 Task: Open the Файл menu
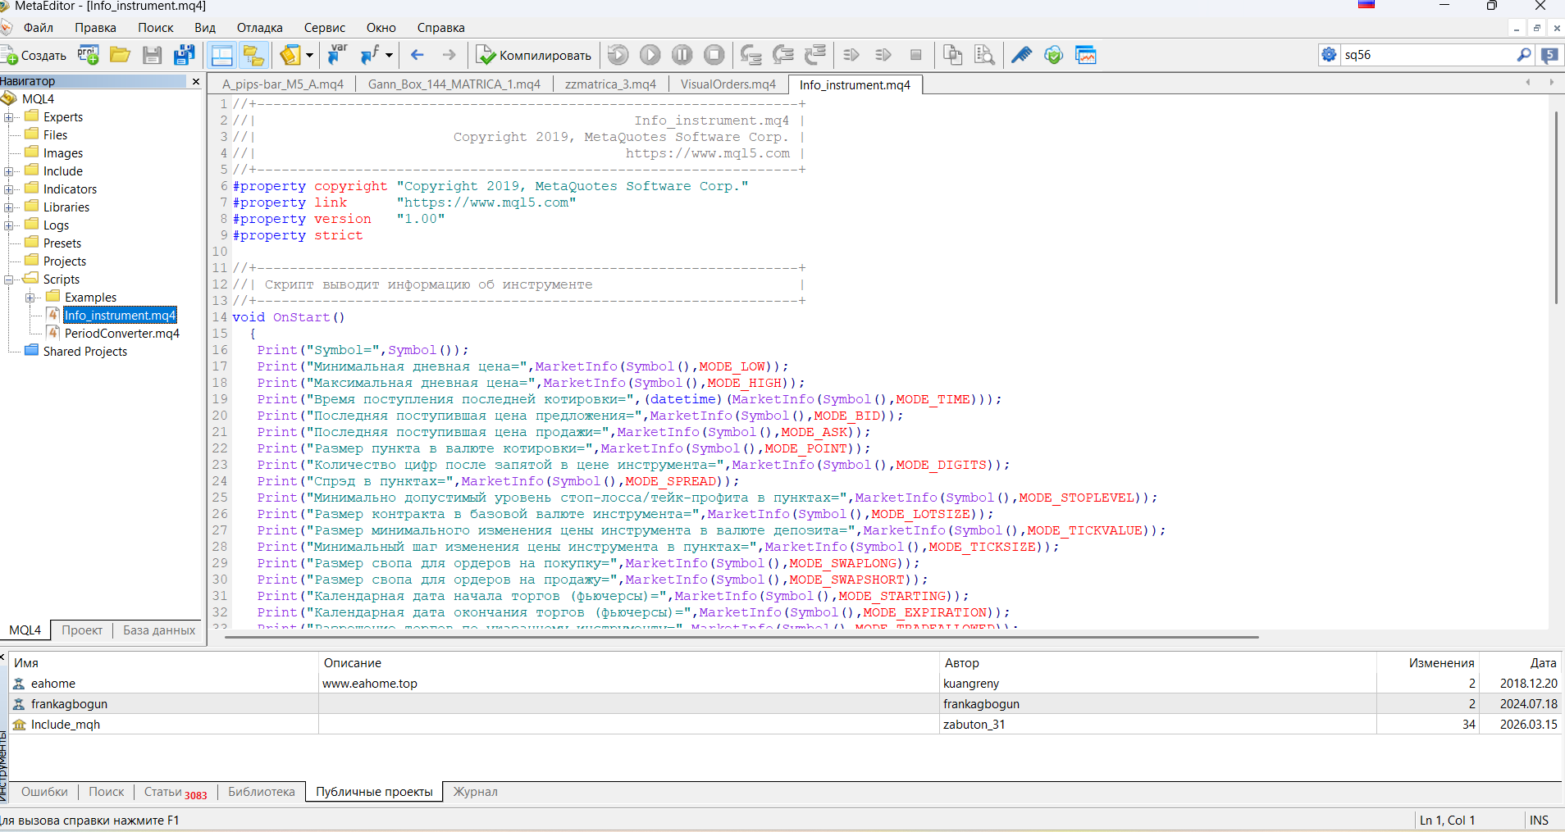tap(39, 28)
